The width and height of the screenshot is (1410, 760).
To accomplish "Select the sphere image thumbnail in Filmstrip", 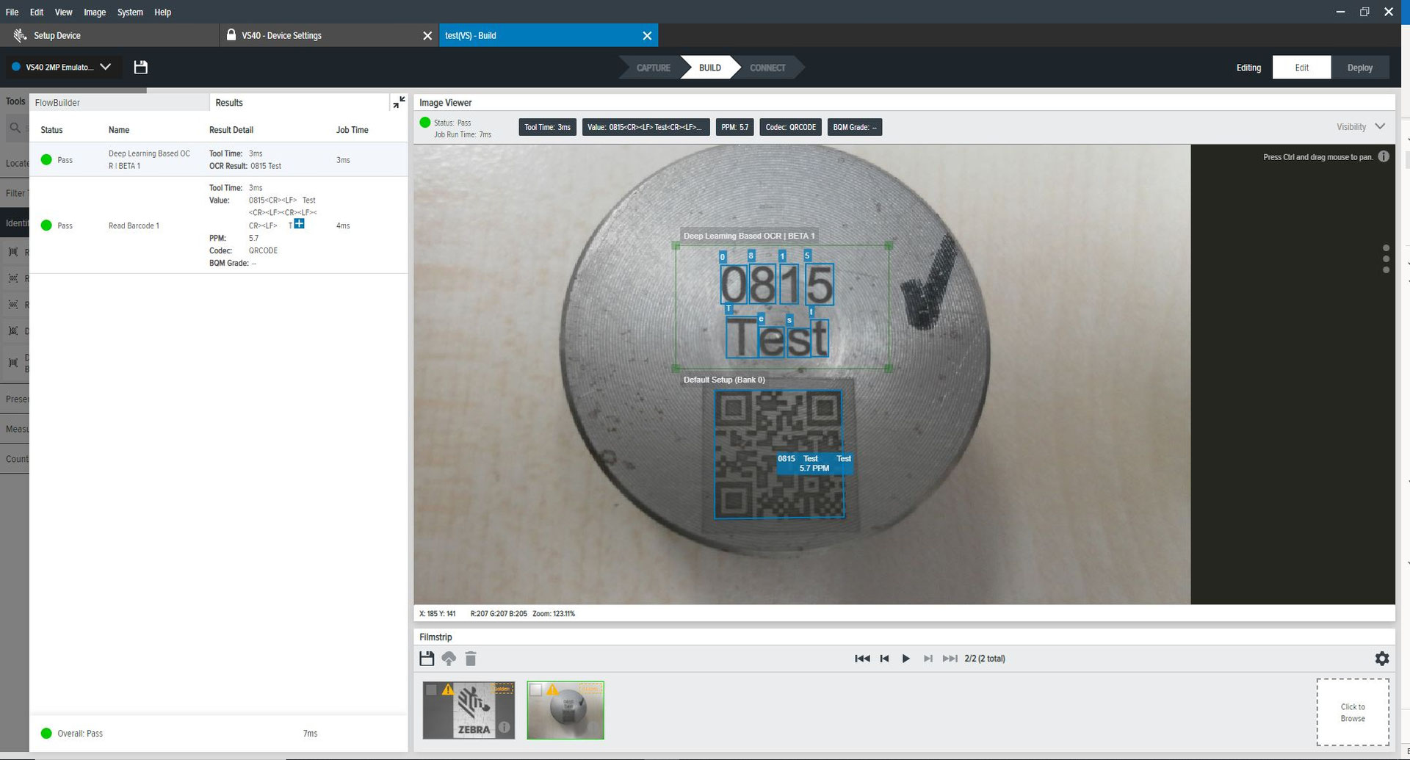I will (565, 709).
